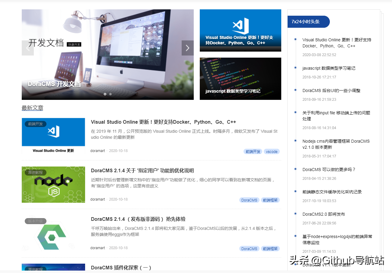The width and height of the screenshot is (392, 273).
Task: Click timestamp 2018-05-31 17:04:17
Action: [319, 156]
